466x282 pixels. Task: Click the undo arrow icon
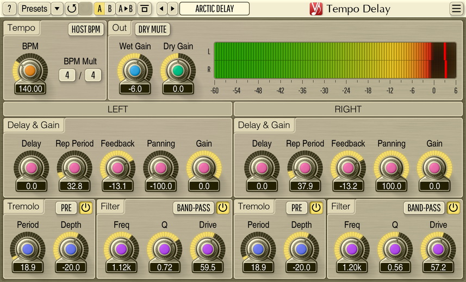tap(71, 9)
